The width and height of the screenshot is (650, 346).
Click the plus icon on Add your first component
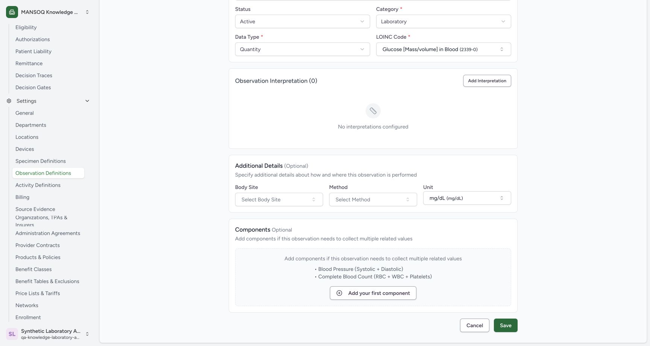coord(339,293)
